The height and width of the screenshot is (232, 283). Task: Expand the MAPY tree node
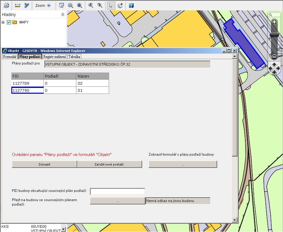click(3, 22)
